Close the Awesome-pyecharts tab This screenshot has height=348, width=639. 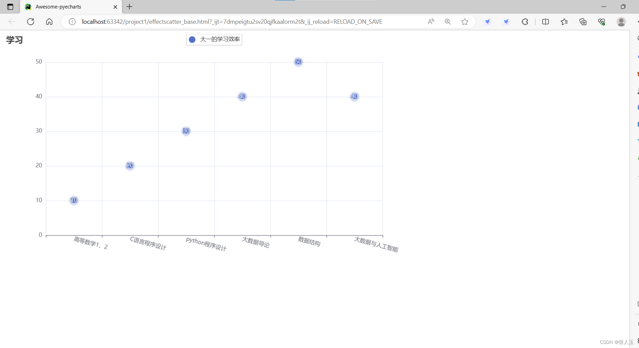(x=115, y=7)
